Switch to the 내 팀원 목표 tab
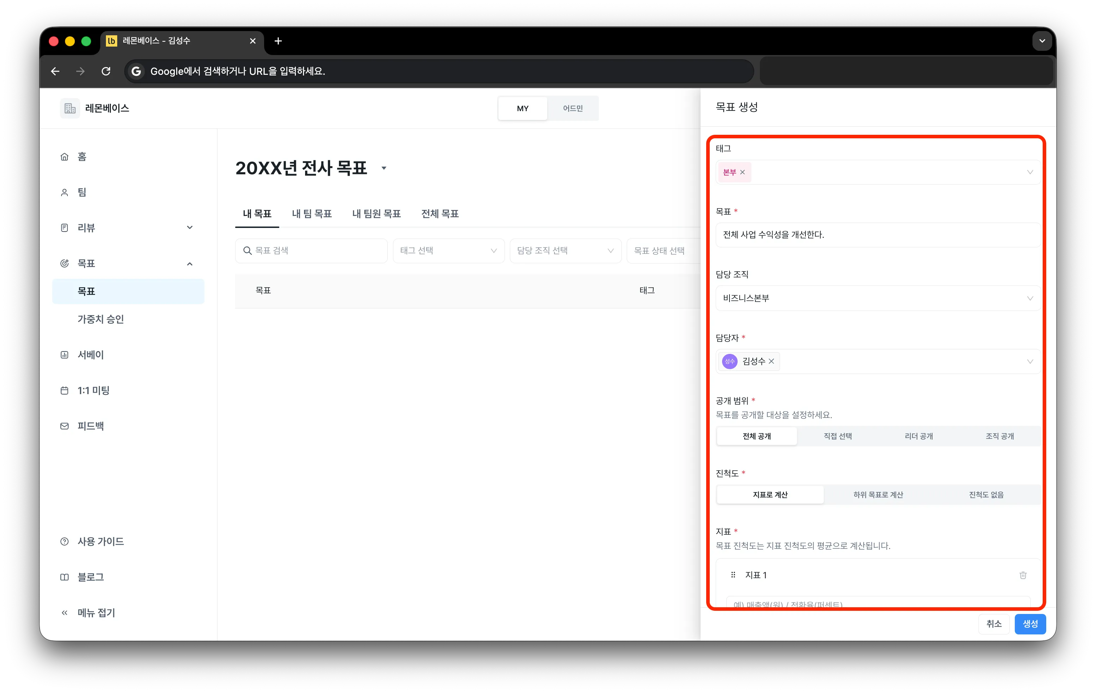 (376, 214)
